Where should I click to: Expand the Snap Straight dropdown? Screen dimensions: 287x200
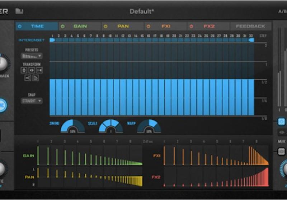point(32,101)
